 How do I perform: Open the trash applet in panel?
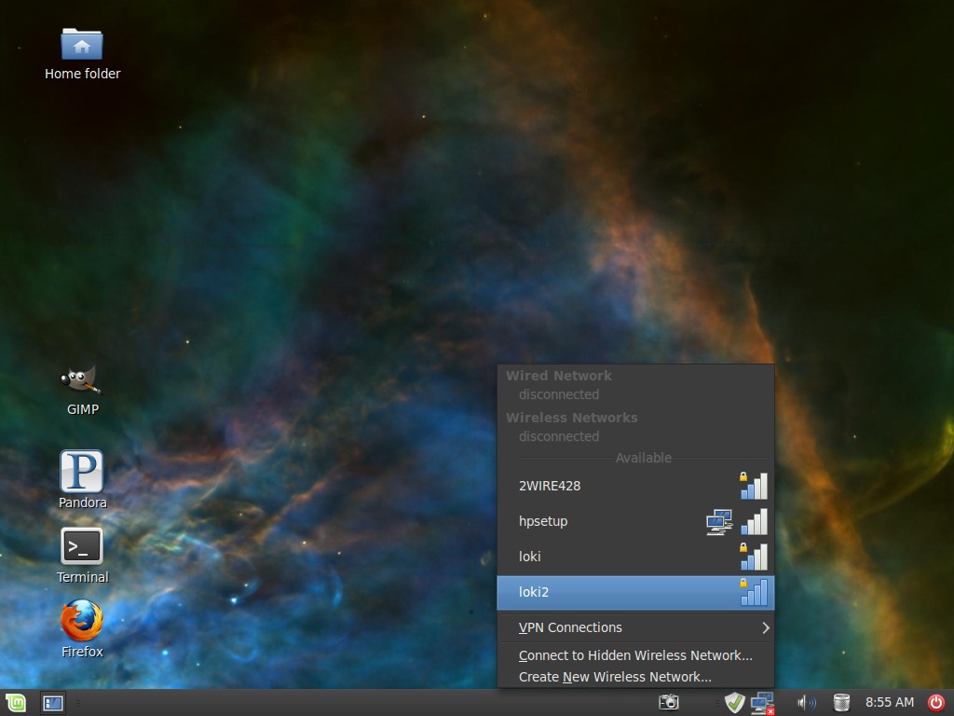(x=841, y=703)
